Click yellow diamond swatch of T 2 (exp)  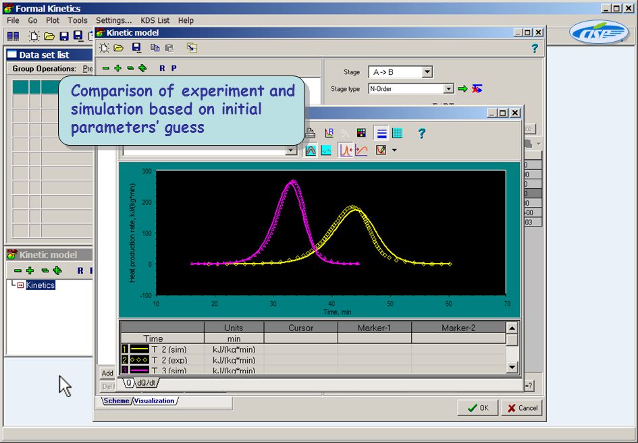[x=139, y=360]
